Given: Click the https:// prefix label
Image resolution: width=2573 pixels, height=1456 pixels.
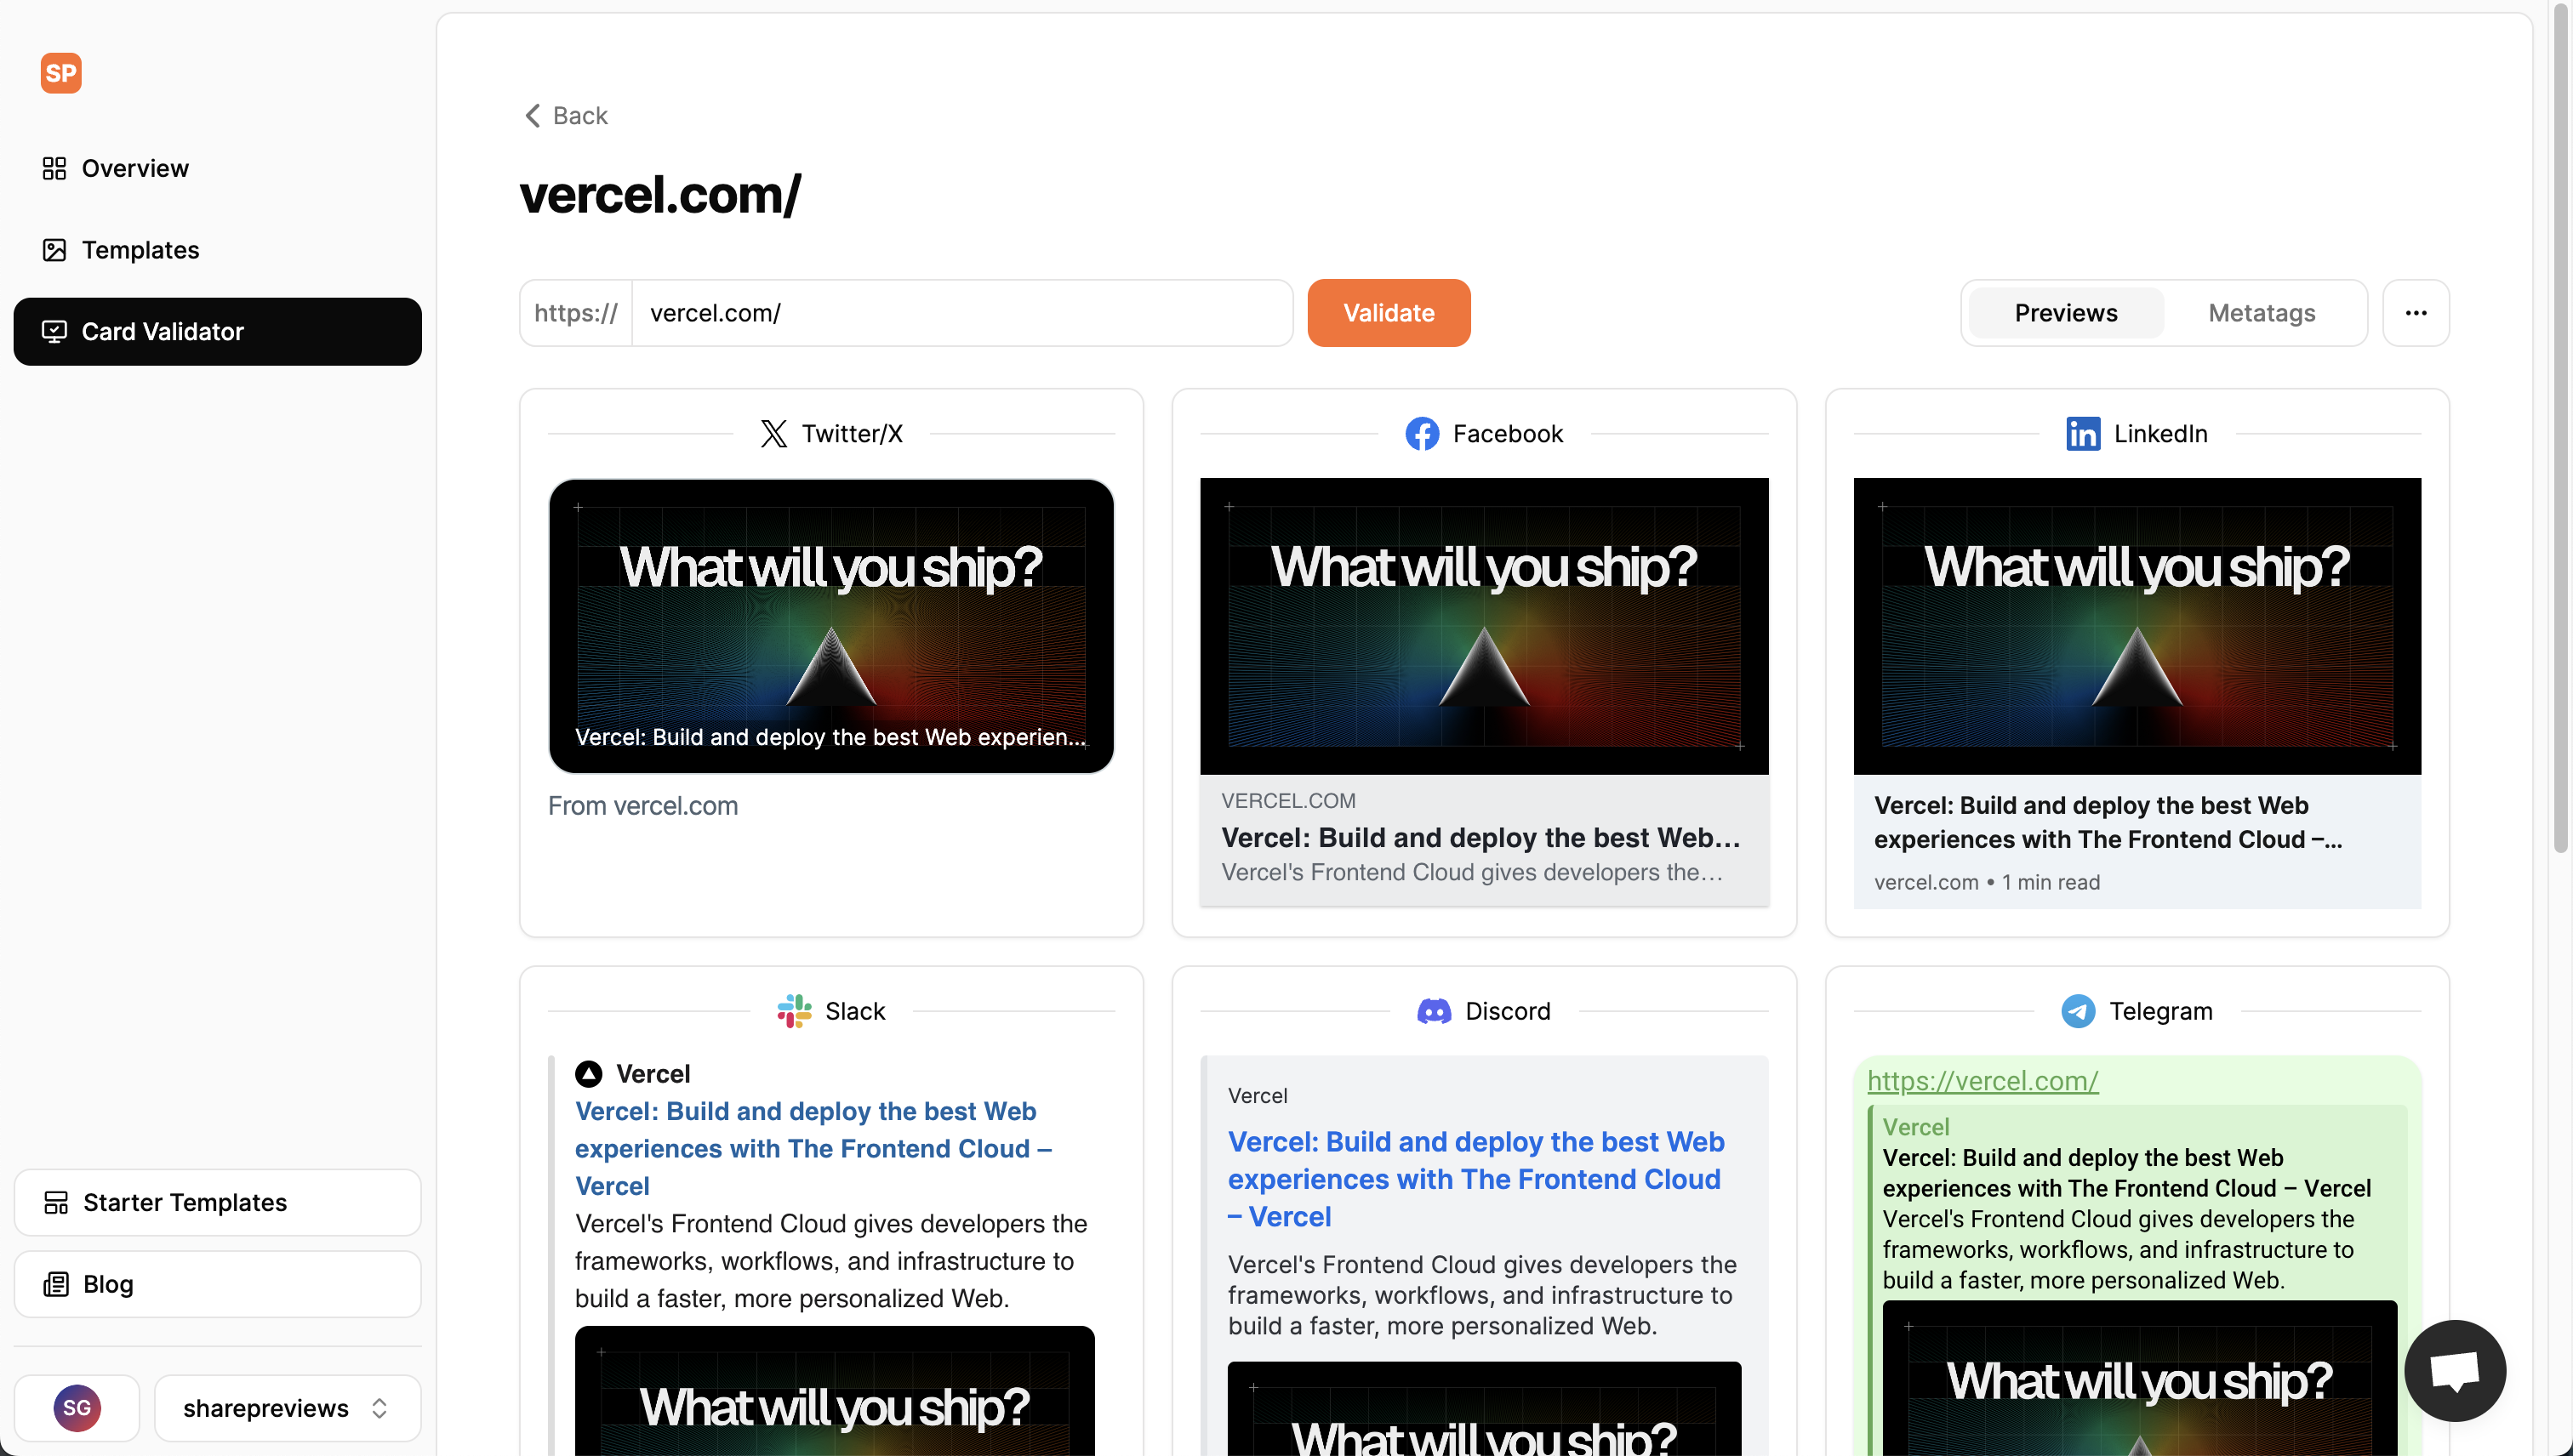Looking at the screenshot, I should pos(576,313).
